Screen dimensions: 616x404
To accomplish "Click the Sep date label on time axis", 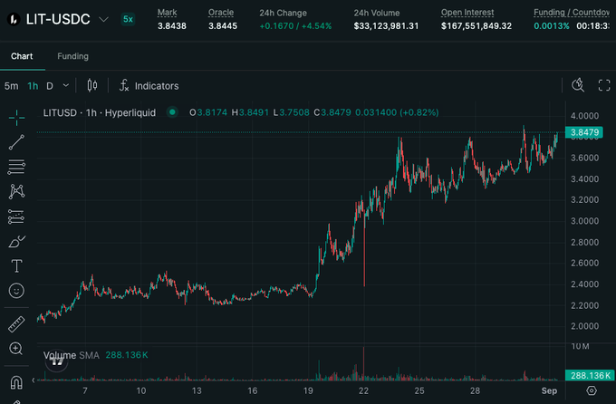I will 549,390.
